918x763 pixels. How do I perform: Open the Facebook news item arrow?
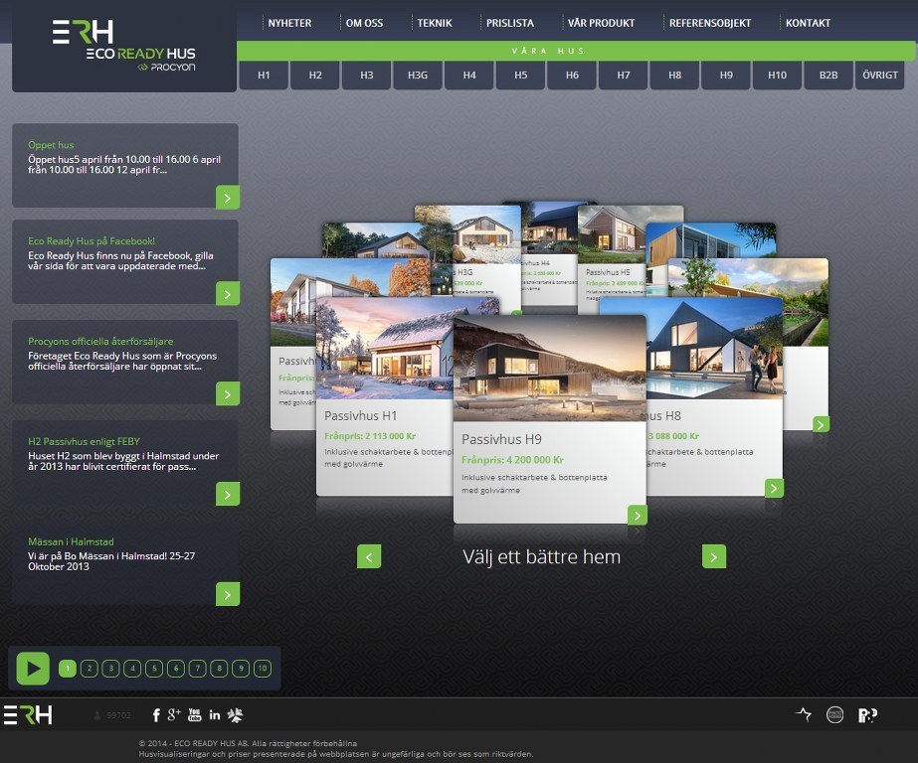click(228, 293)
